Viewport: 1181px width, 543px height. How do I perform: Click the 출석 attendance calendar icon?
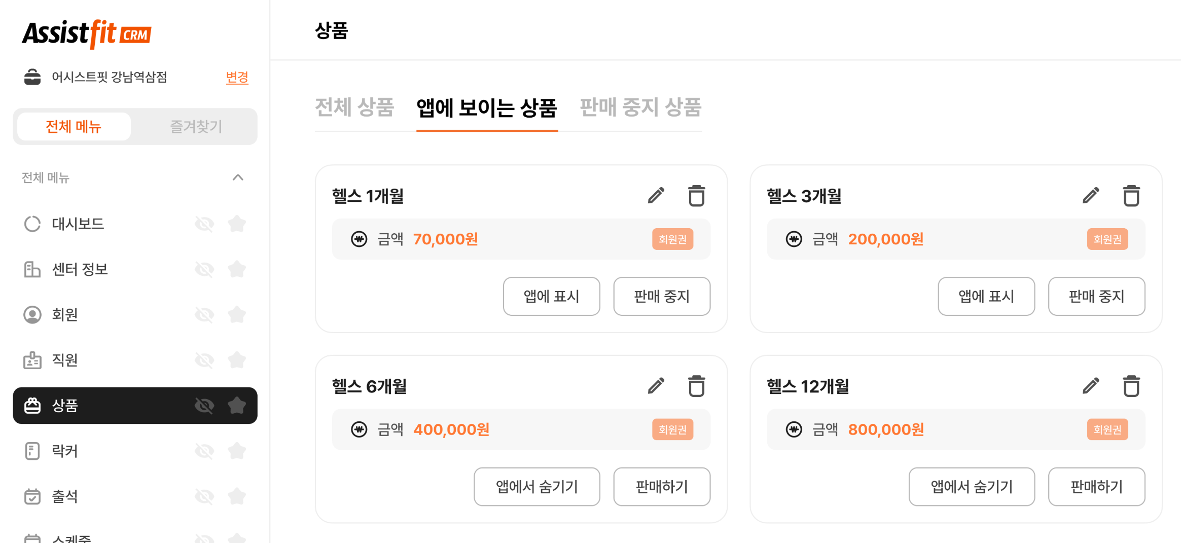point(32,496)
